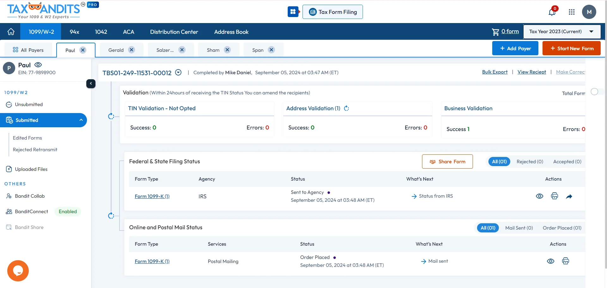The width and height of the screenshot is (607, 288).
Task: Open the 1042 tab
Action: pyautogui.click(x=101, y=32)
